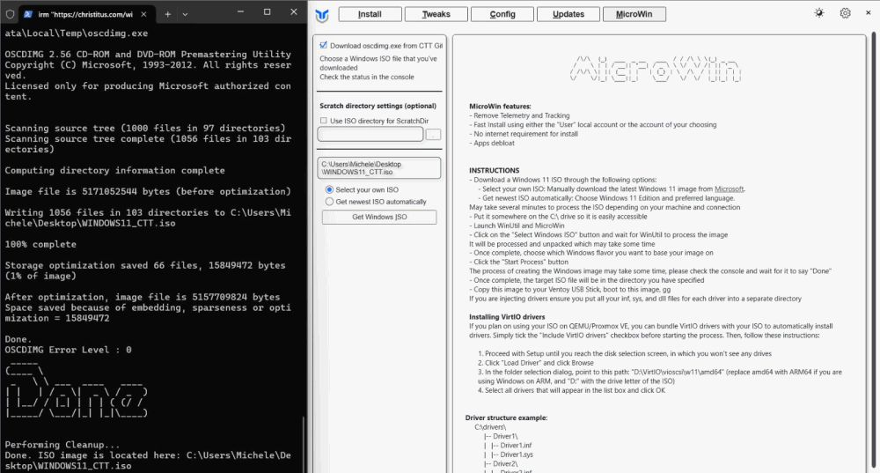Click '|-- Driver1.inf' in driver example
The image size is (880, 473).
(510, 446)
